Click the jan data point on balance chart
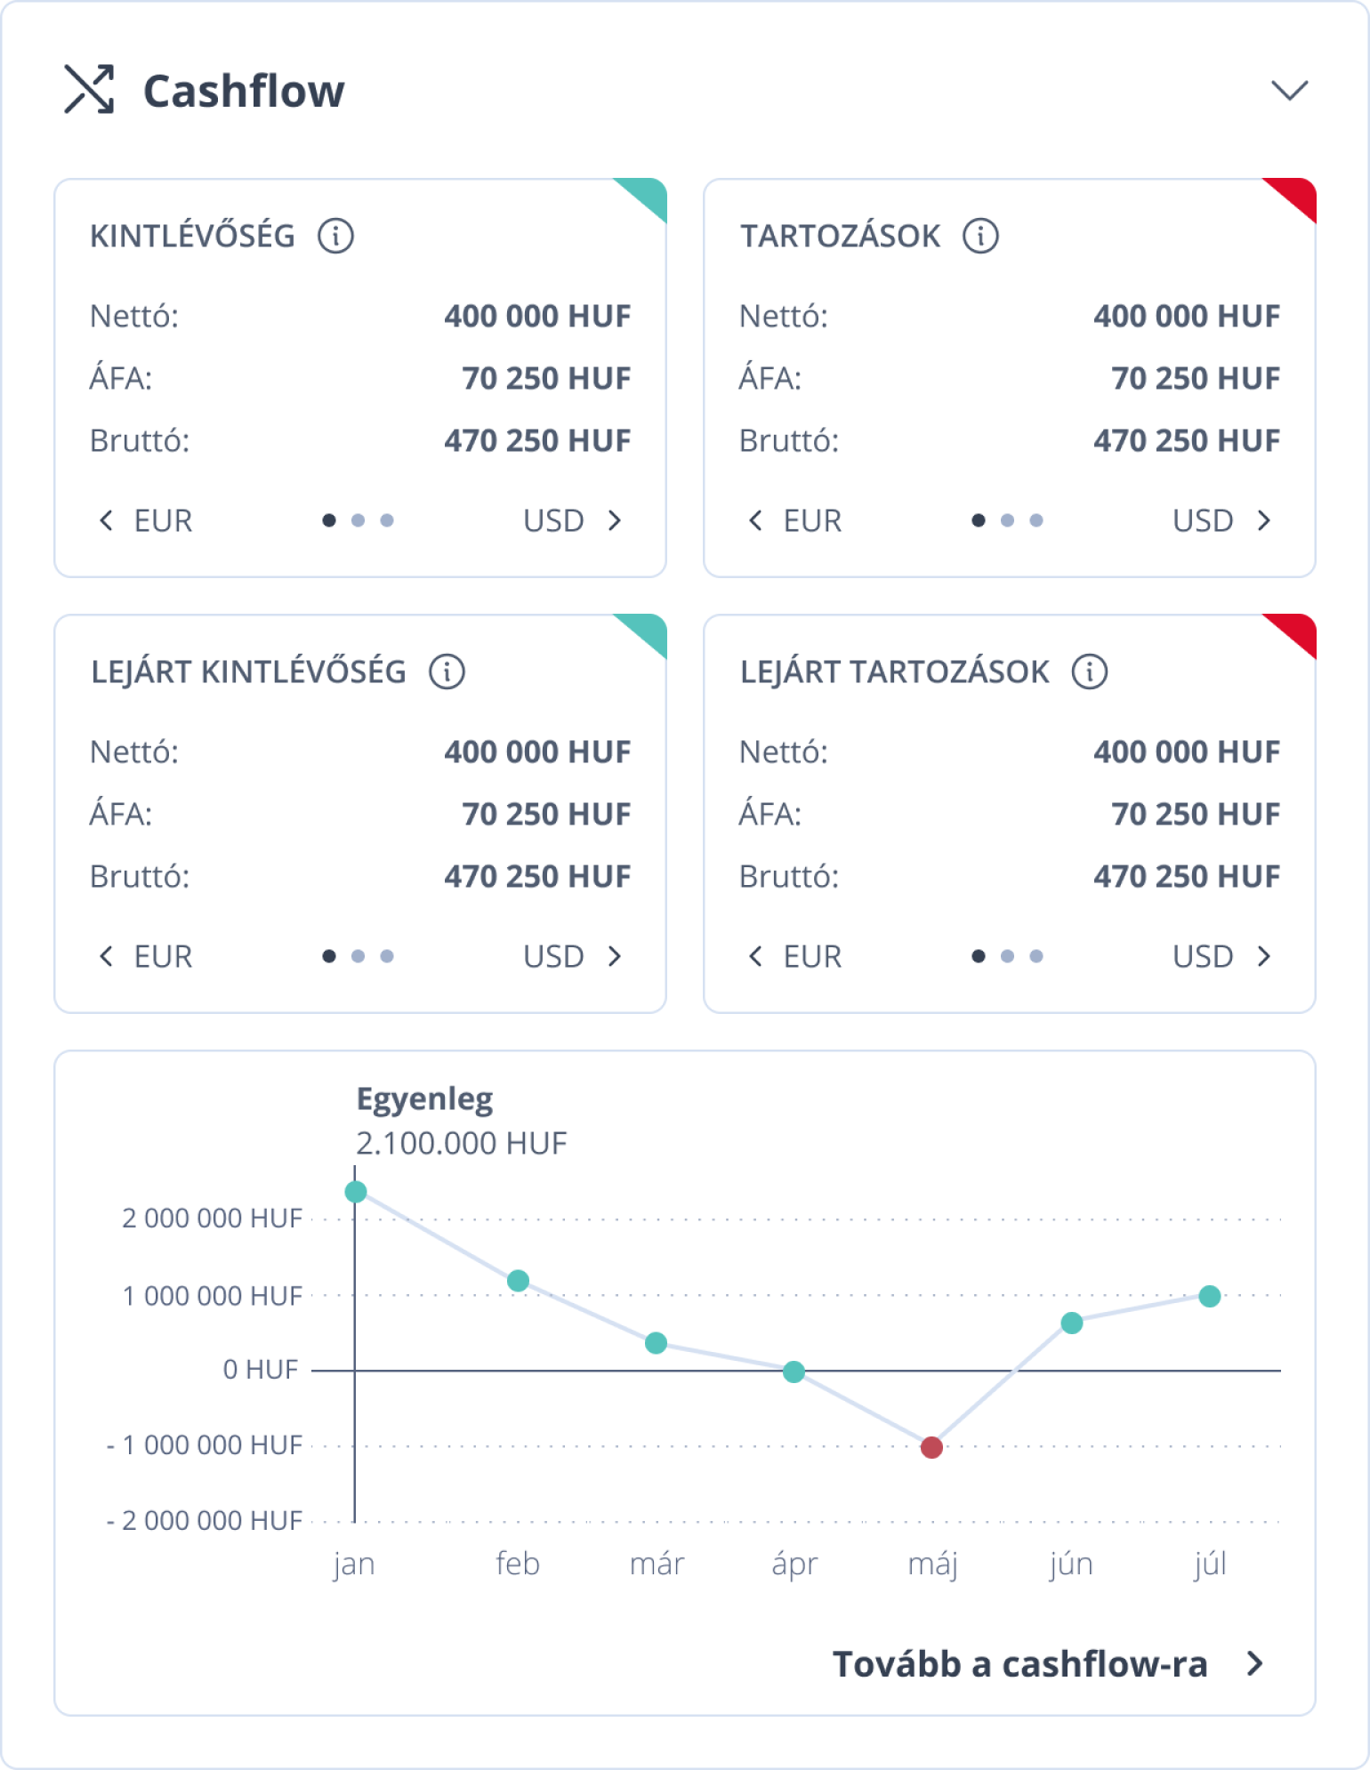This screenshot has height=1770, width=1370. (x=356, y=1192)
